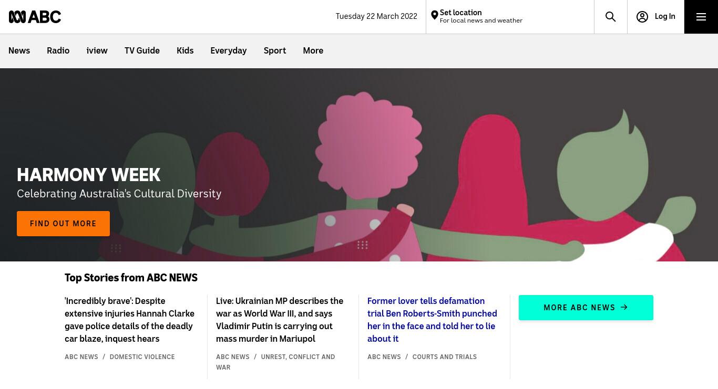Click ABC News label under Ukrainian MP story
The image size is (718, 389).
pos(233,357)
